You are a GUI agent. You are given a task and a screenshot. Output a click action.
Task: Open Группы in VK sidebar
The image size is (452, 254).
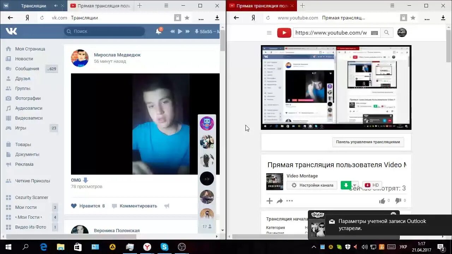[23, 89]
